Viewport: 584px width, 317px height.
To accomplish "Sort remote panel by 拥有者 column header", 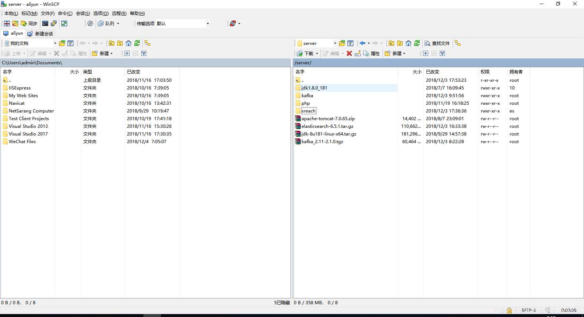I will click(518, 72).
